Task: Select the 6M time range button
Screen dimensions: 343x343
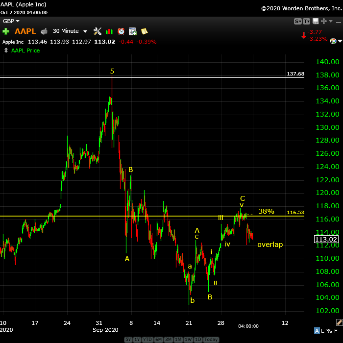Action: click(x=159, y=340)
